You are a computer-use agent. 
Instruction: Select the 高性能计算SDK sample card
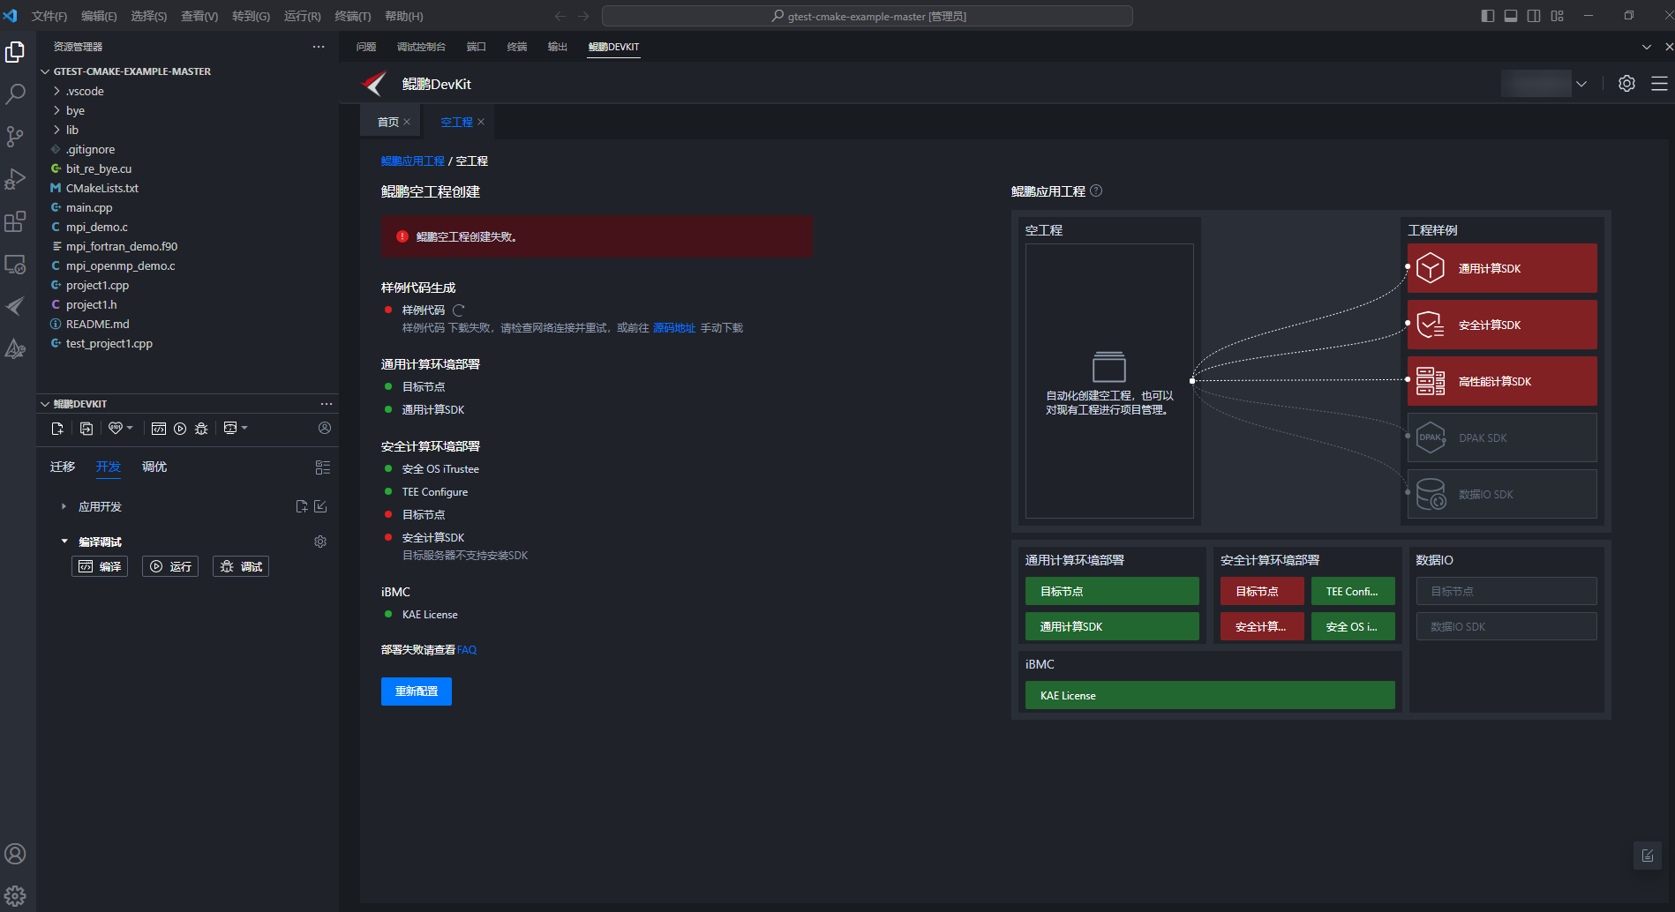point(1502,381)
